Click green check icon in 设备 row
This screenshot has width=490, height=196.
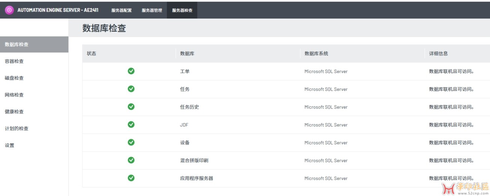pyautogui.click(x=131, y=142)
